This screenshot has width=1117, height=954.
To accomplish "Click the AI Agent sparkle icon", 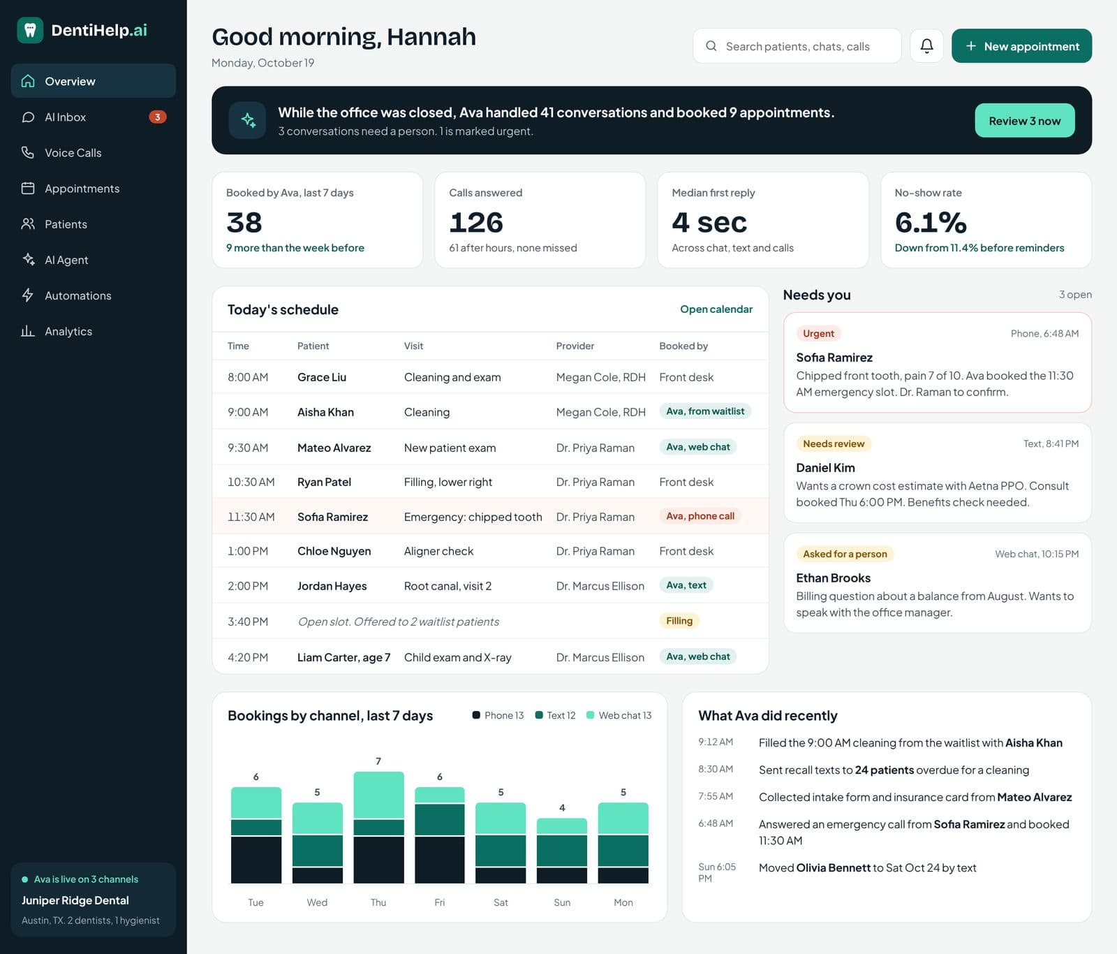I will tap(28, 259).
